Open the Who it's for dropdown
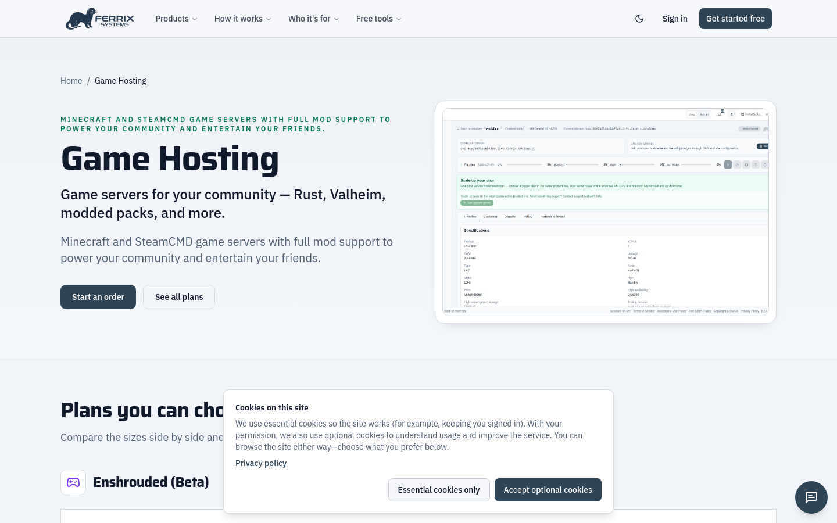Screen dimensions: 837x523 pos(313,19)
